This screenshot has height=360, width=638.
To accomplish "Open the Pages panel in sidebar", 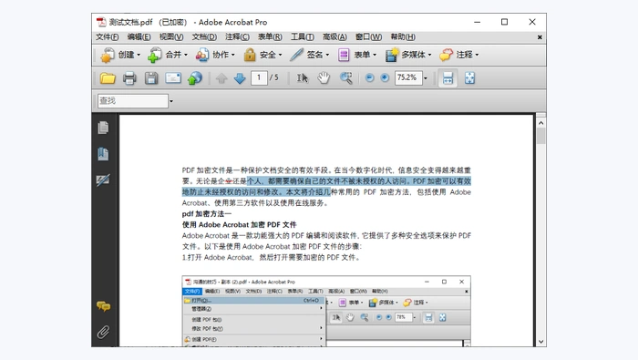I will (x=103, y=128).
